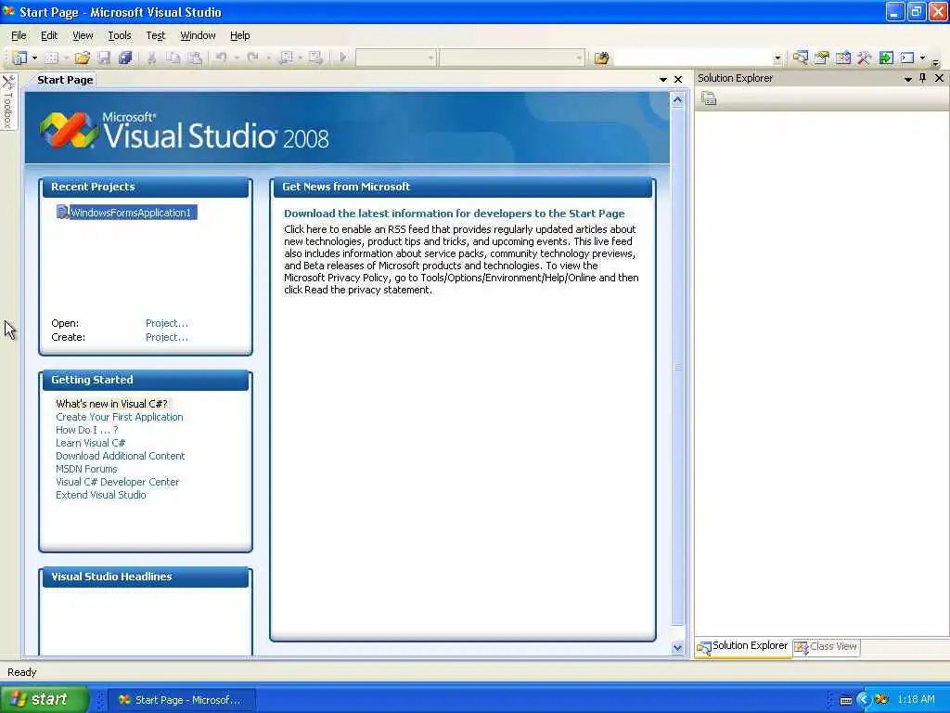The height and width of the screenshot is (713, 950).
Task: Click the Redo toolbar icon
Action: coord(252,58)
